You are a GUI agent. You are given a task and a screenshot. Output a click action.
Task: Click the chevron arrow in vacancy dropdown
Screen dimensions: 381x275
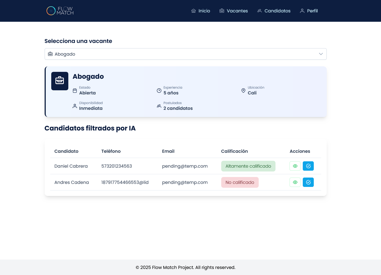pos(321,54)
